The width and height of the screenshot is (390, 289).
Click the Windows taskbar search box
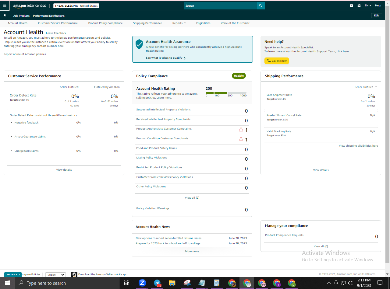(x=67, y=283)
